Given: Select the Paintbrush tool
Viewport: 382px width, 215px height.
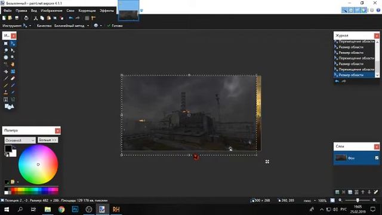Looking at the screenshot, I should point(6,78).
